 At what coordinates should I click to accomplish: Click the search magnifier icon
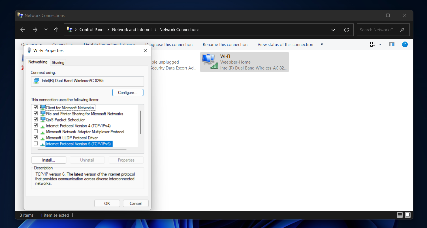402,30
